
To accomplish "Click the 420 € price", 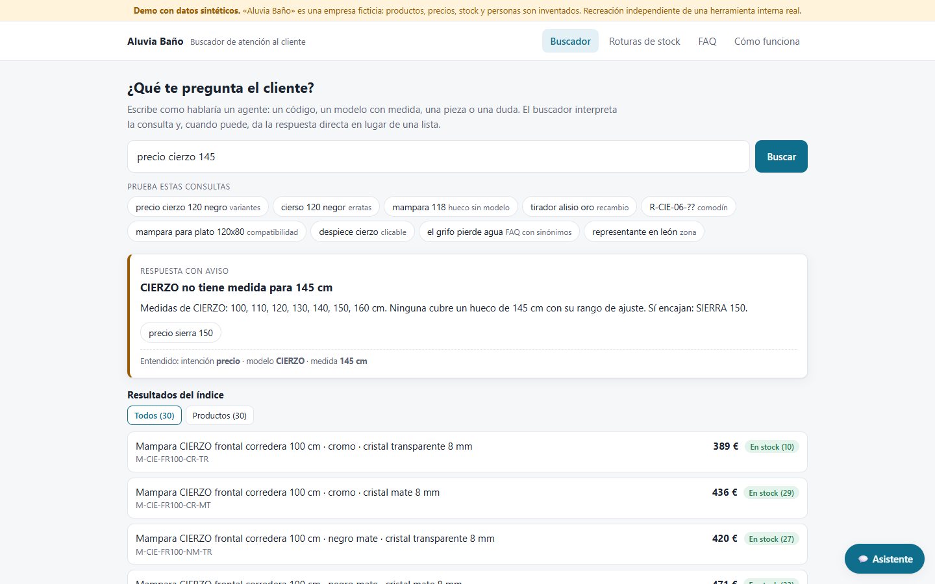I will click(x=725, y=539).
